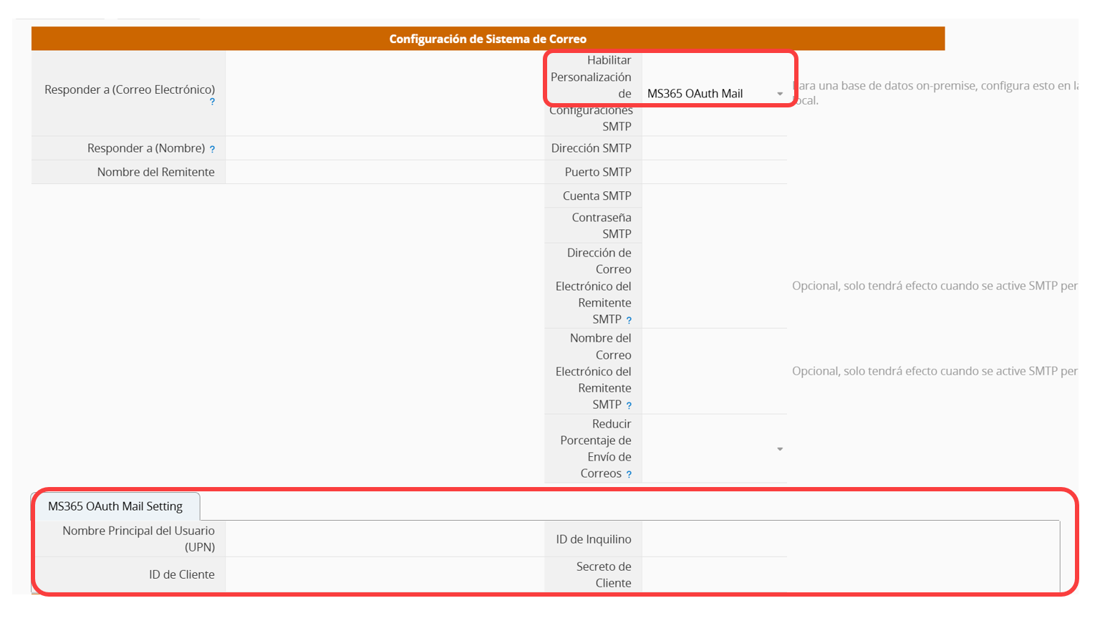
Task: Click the Dirección de Correo Electrónico del Remitente SMTP field
Action: [714, 286]
